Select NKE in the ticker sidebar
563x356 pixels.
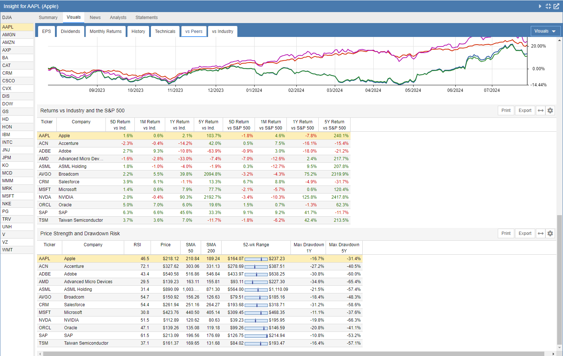(17, 204)
